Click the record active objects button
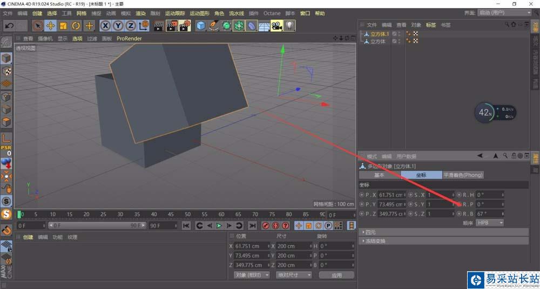 pyautogui.click(x=265, y=225)
